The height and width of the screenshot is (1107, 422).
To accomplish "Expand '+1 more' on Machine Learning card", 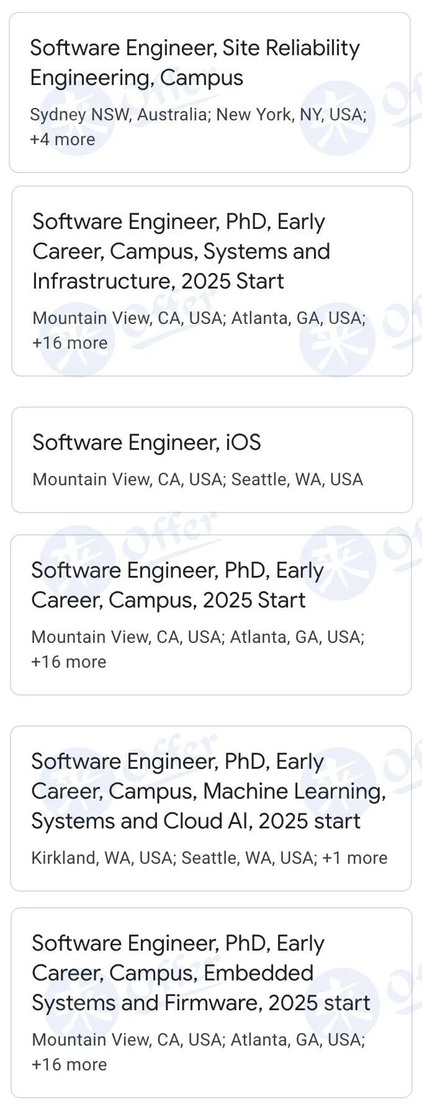I will point(355,858).
